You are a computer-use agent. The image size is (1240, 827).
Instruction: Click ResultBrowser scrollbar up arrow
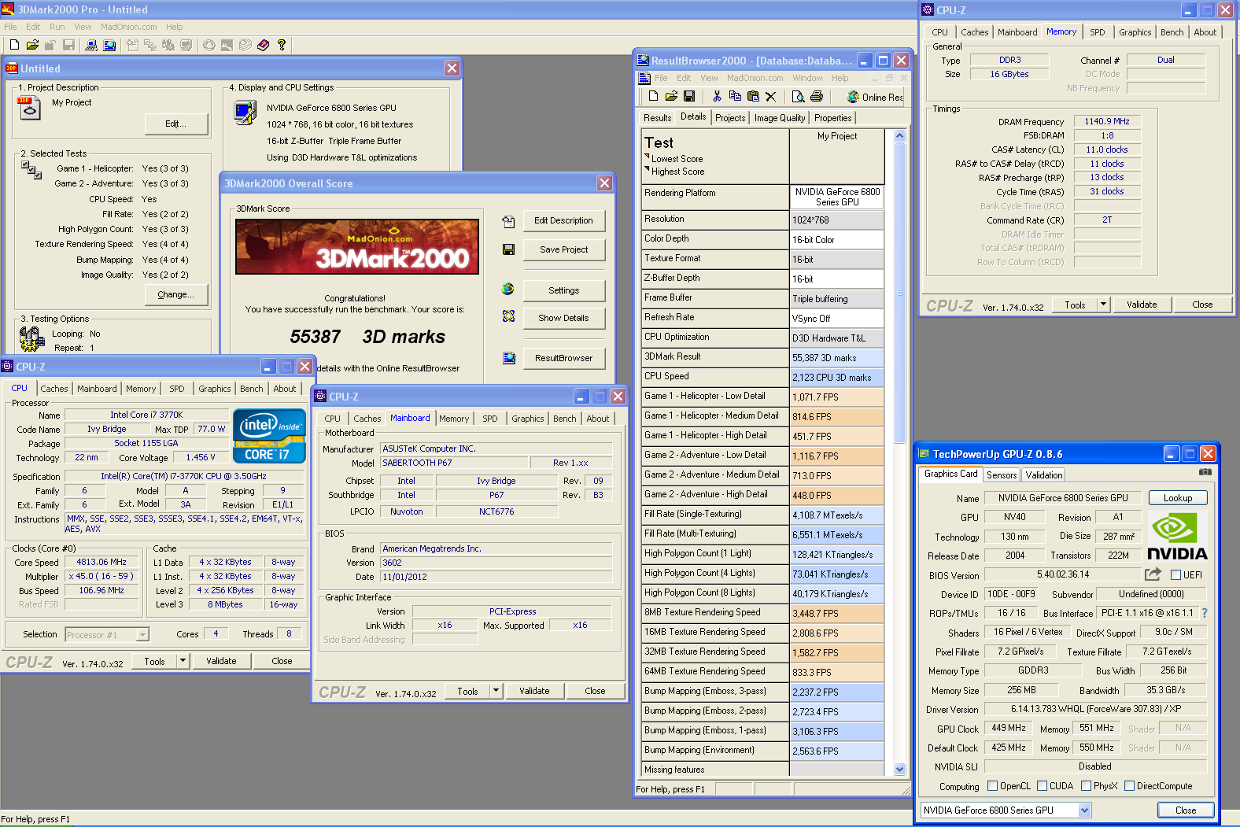(x=900, y=135)
